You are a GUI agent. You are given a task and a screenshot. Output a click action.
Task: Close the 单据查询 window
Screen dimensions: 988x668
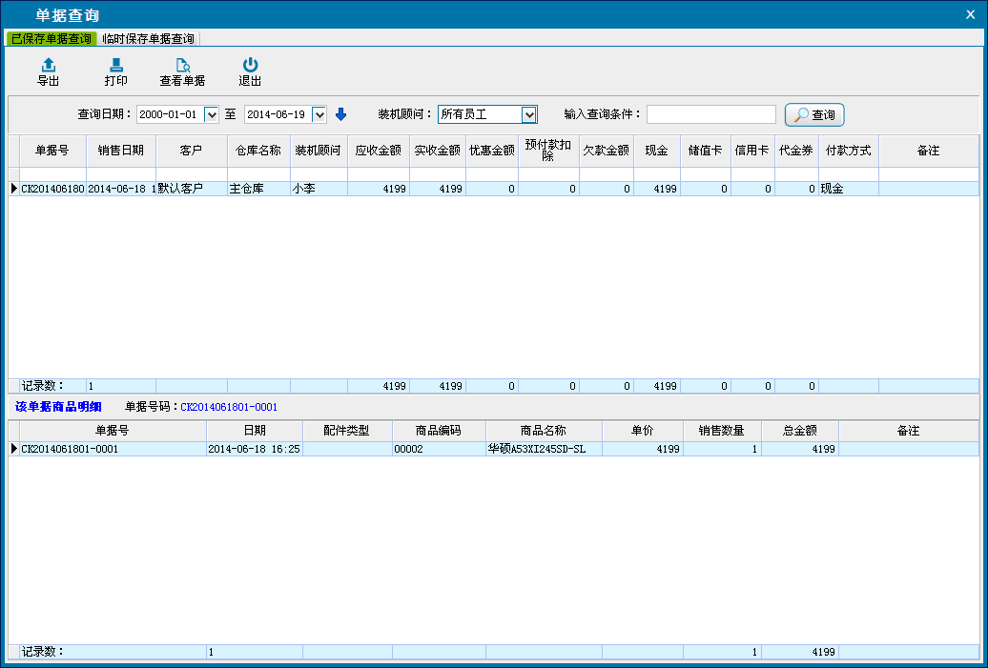click(971, 14)
